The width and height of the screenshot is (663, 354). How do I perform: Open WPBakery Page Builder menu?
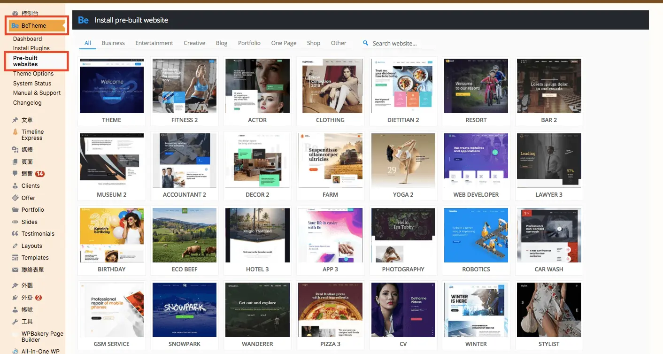click(x=42, y=337)
